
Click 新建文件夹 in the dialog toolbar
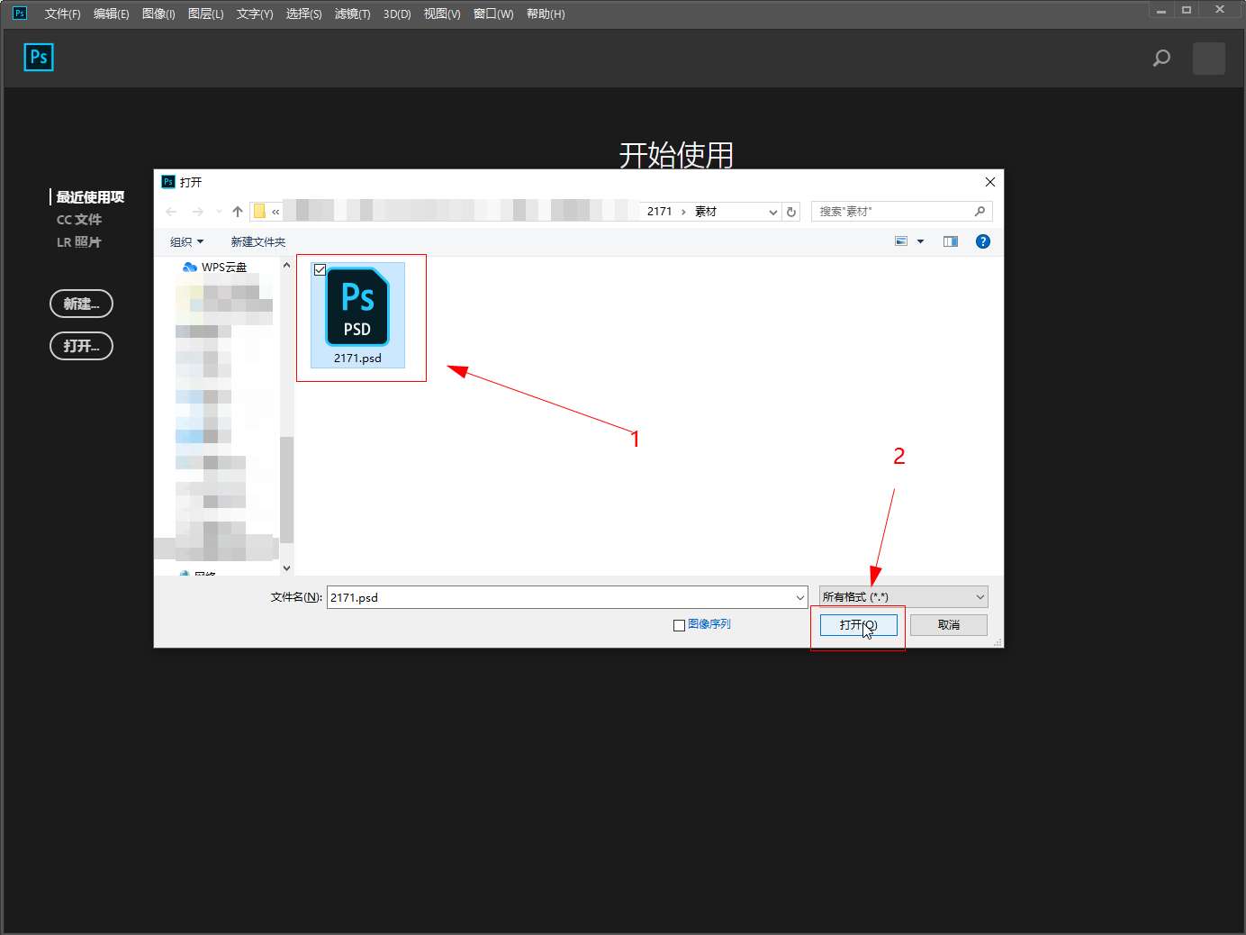click(258, 241)
